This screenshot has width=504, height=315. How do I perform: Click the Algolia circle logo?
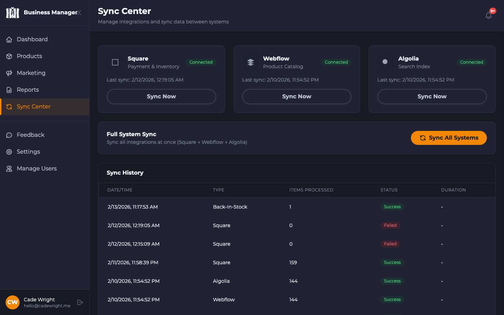385,62
